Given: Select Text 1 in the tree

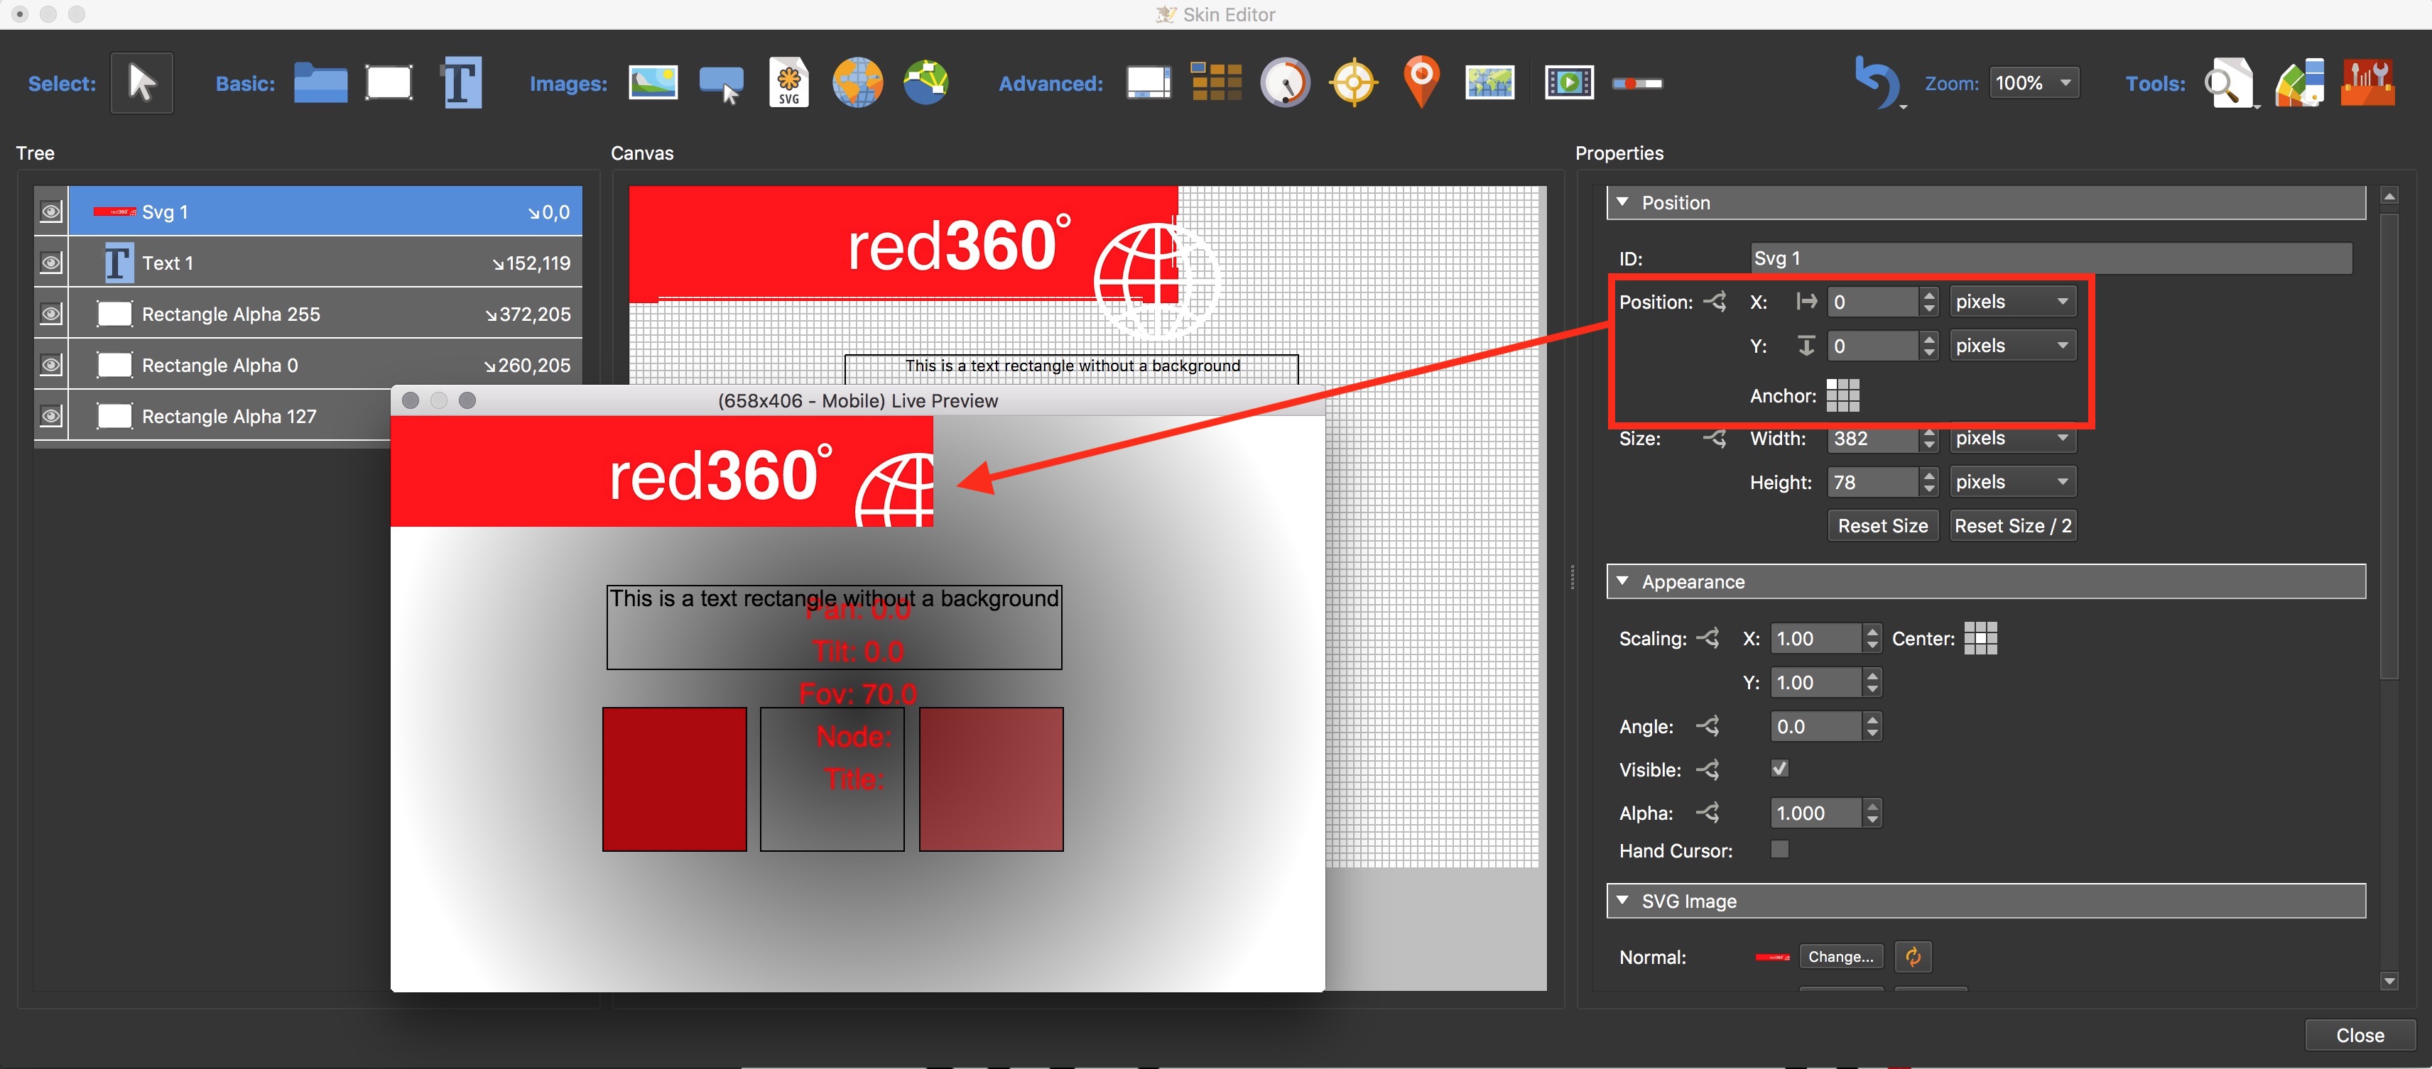Looking at the screenshot, I should (x=325, y=263).
